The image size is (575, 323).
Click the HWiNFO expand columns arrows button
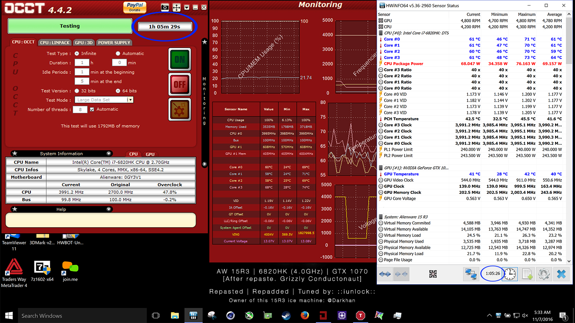(385, 274)
